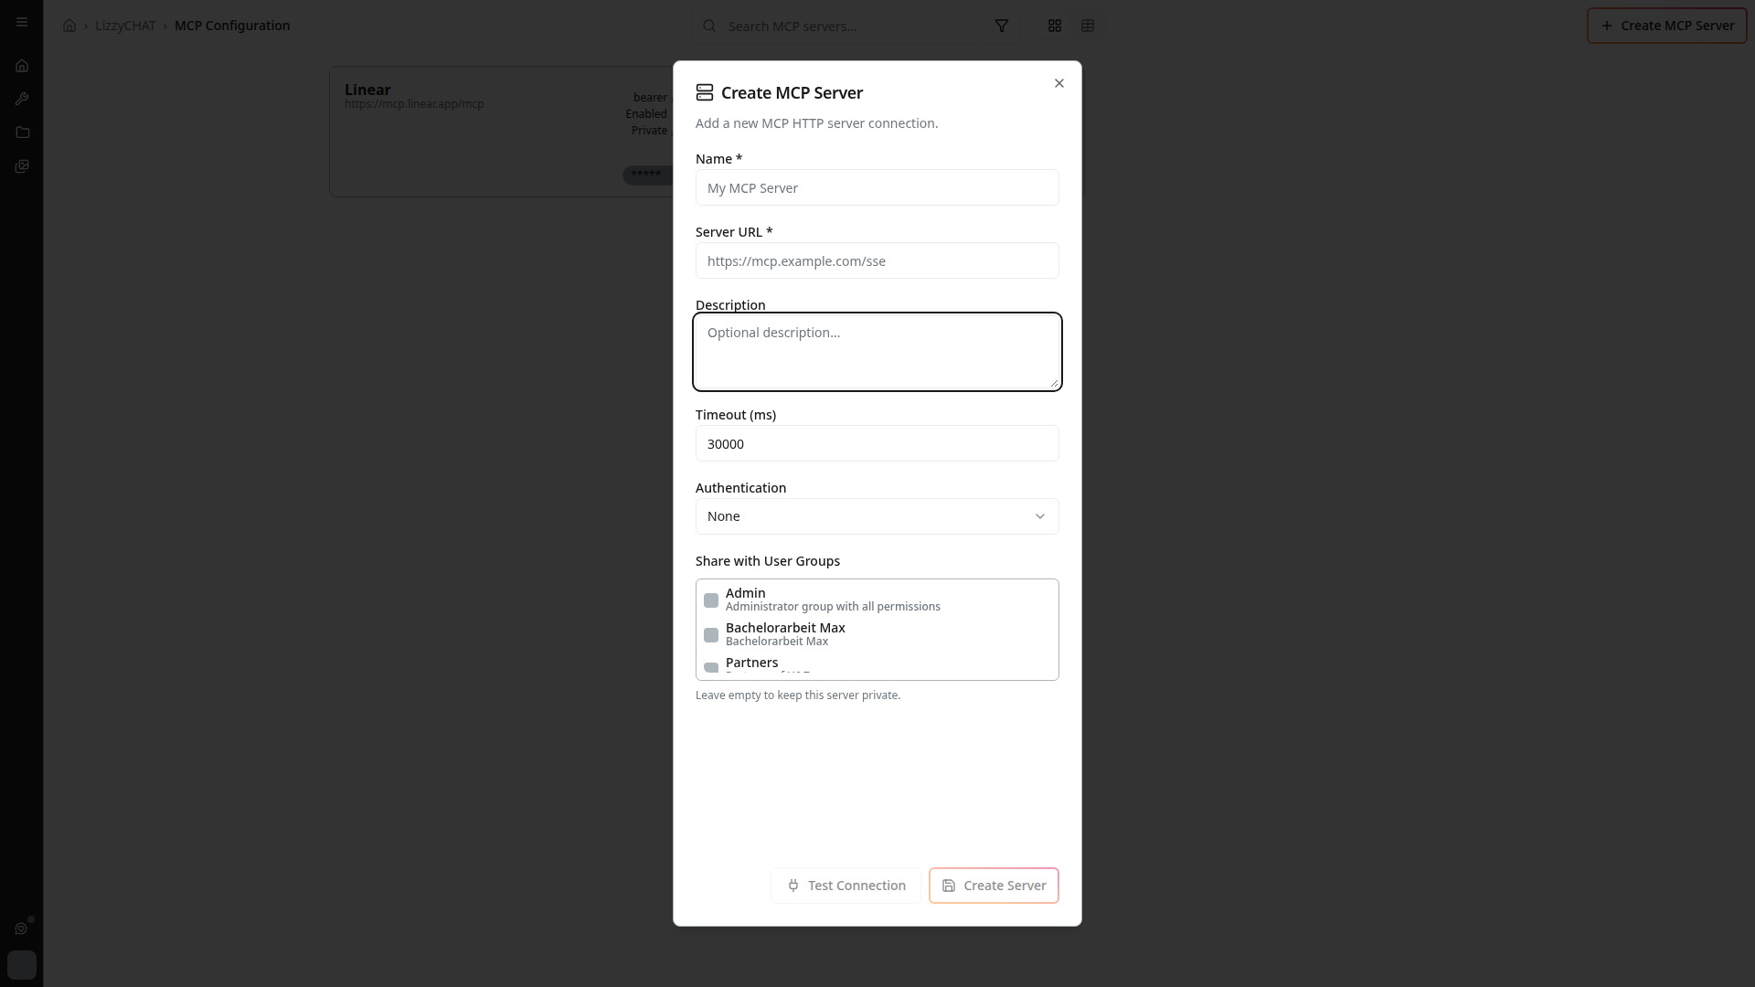Image resolution: width=1755 pixels, height=987 pixels.
Task: Click the Create MCP Server top-right button
Action: pos(1667,26)
